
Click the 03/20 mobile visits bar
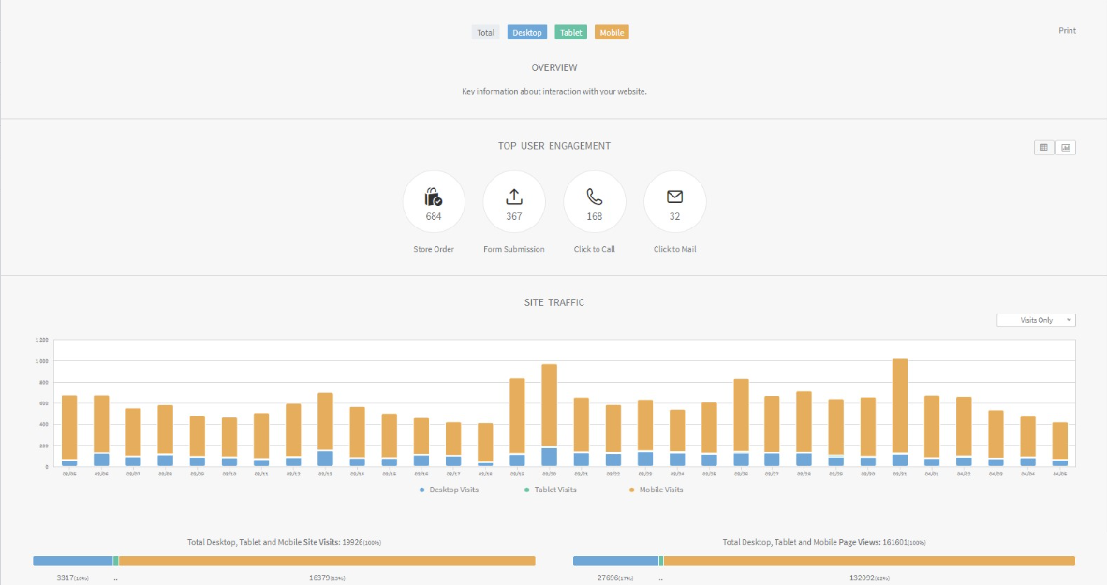(549, 405)
